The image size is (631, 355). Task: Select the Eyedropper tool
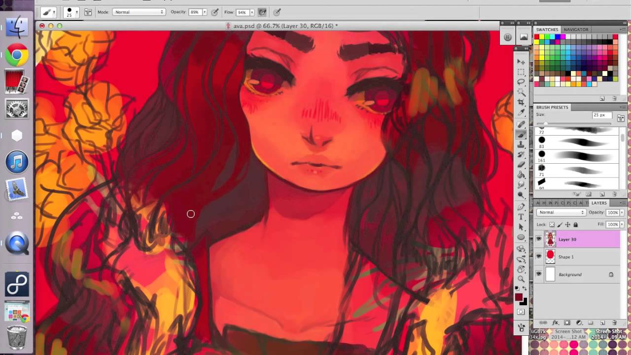pyautogui.click(x=521, y=112)
